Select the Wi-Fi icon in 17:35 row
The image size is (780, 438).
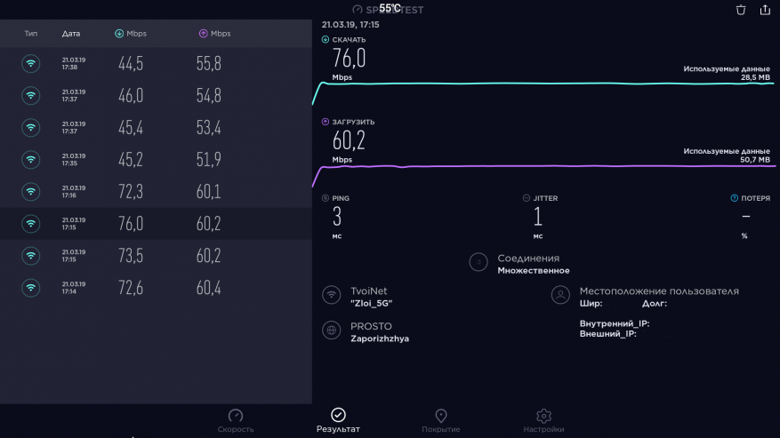[x=31, y=160]
